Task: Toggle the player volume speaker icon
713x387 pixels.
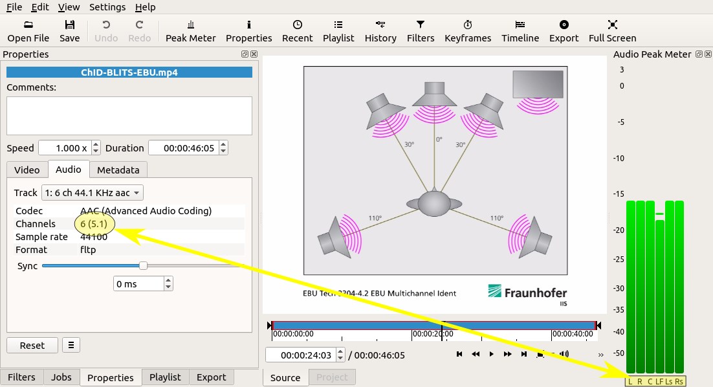Action: [x=564, y=354]
